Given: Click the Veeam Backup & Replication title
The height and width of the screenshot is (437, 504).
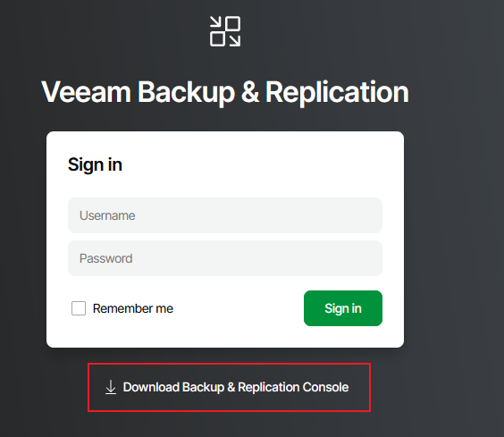Looking at the screenshot, I should click(x=225, y=92).
